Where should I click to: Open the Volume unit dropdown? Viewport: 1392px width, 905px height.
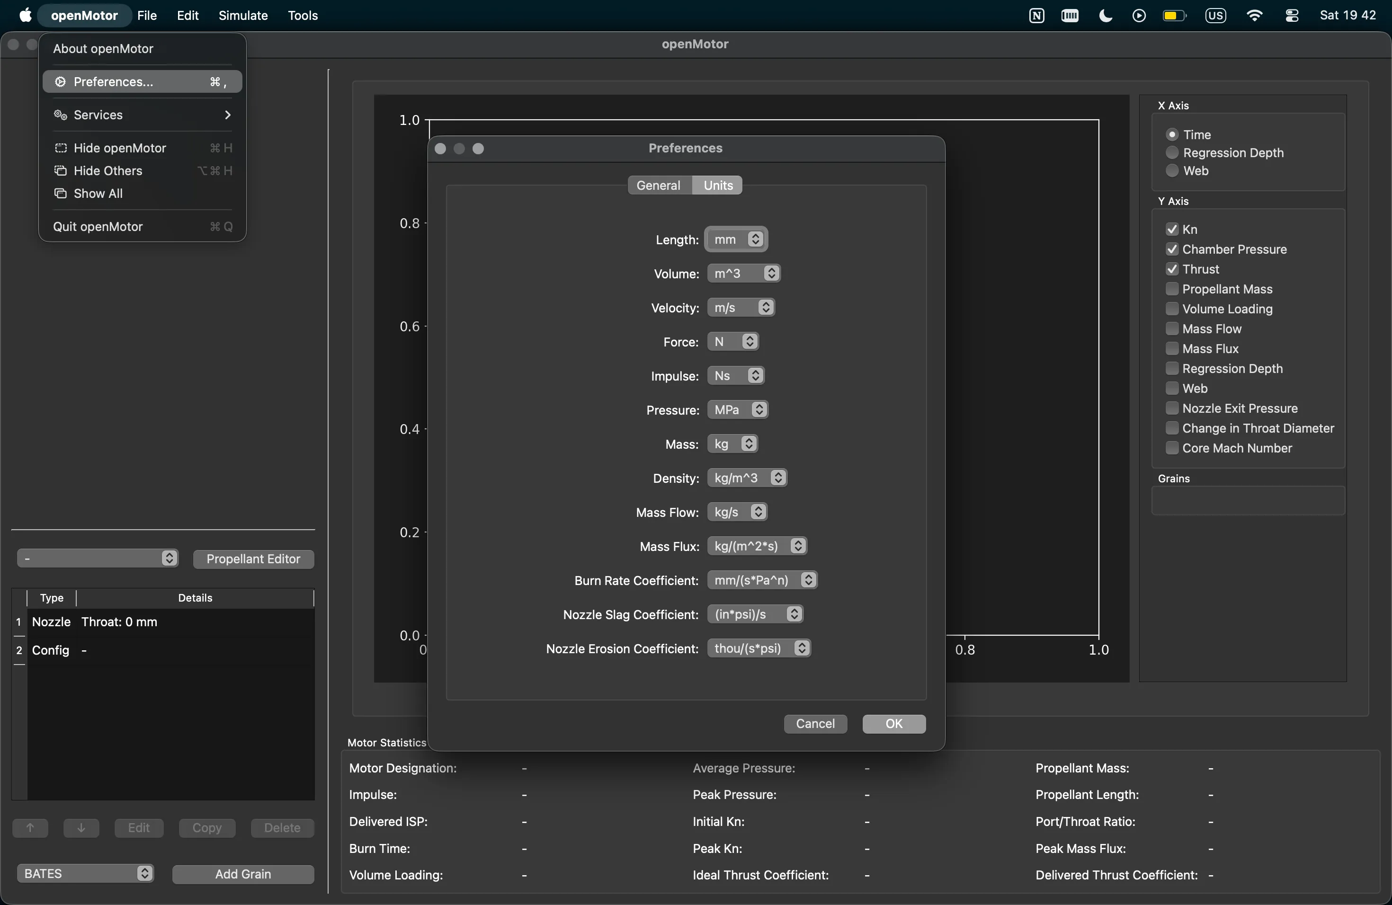tap(744, 273)
